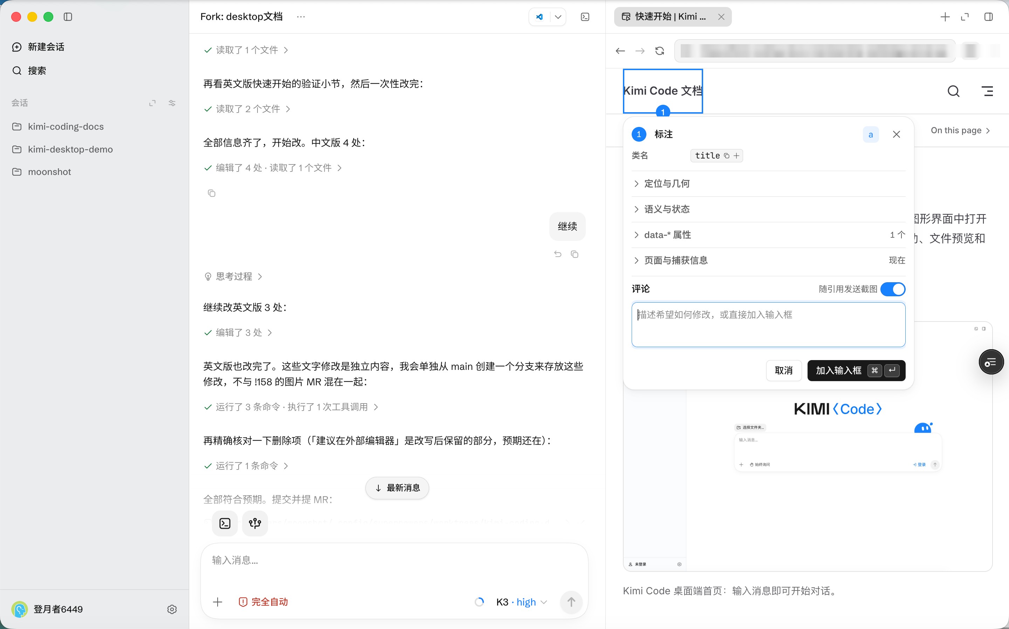Open the editor chooser dropdown arrow
Image resolution: width=1009 pixels, height=629 pixels.
click(558, 17)
